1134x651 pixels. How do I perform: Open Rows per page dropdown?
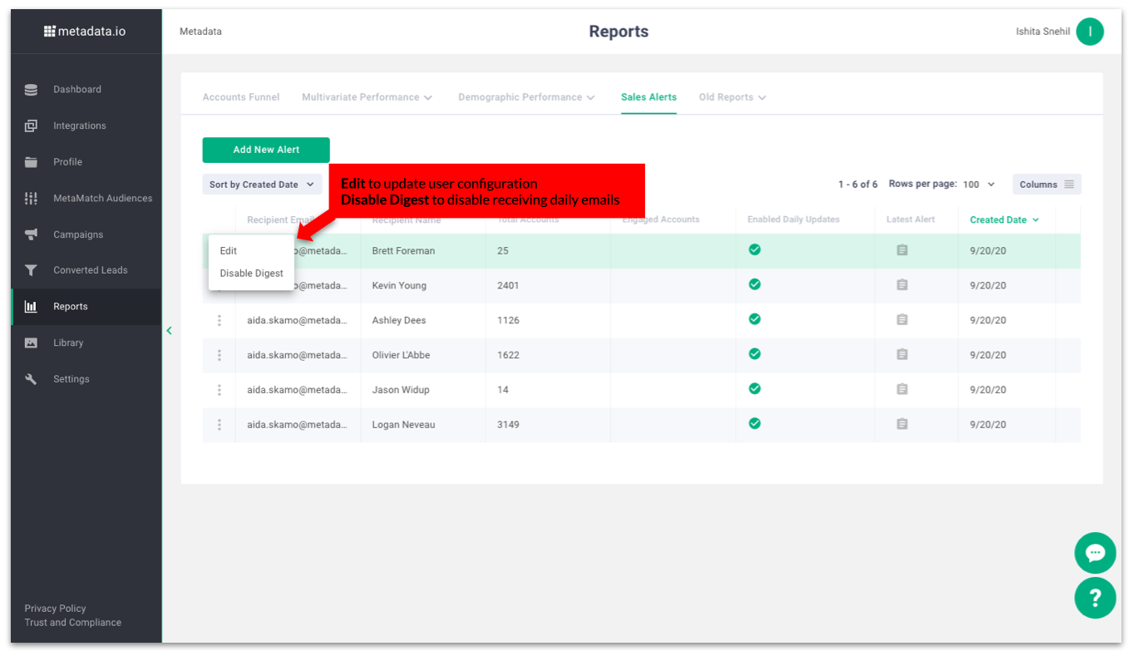coord(979,185)
